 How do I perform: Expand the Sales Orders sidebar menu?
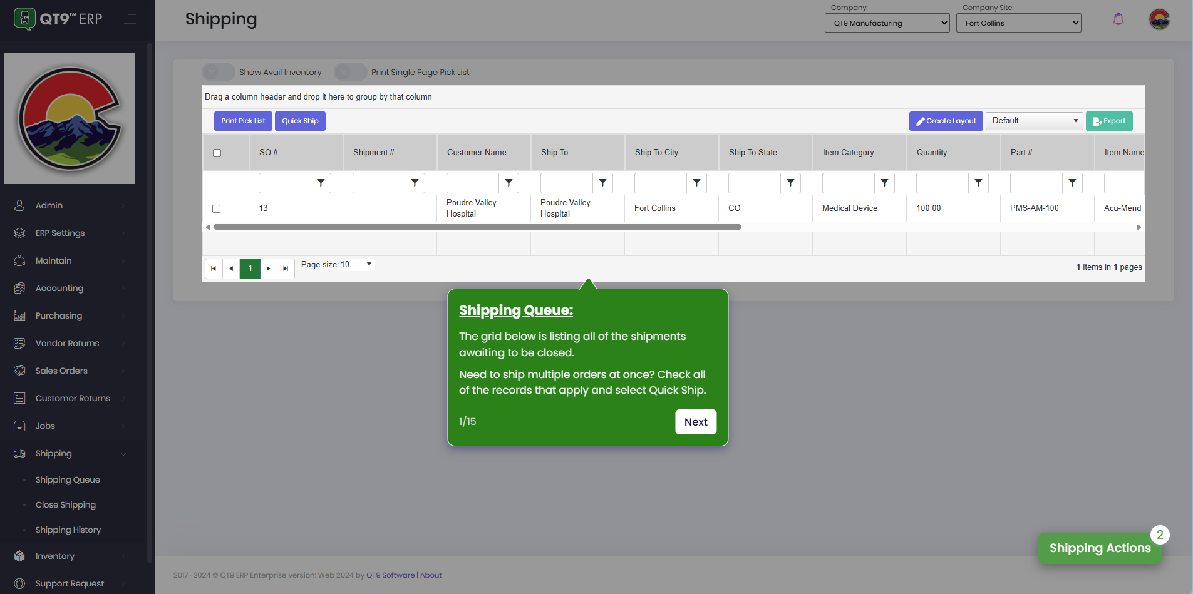(61, 371)
